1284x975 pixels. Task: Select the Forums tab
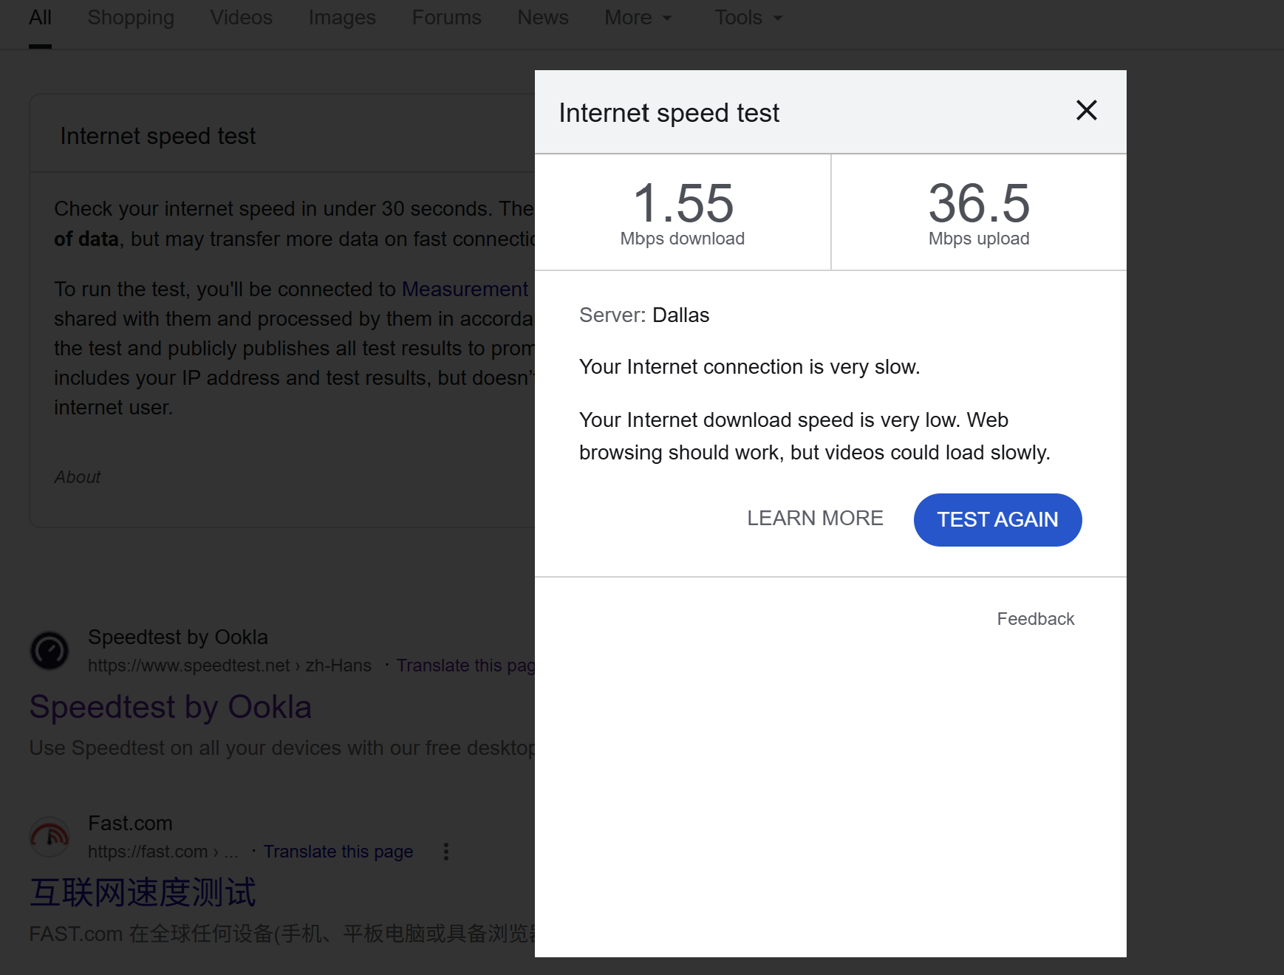click(x=446, y=18)
